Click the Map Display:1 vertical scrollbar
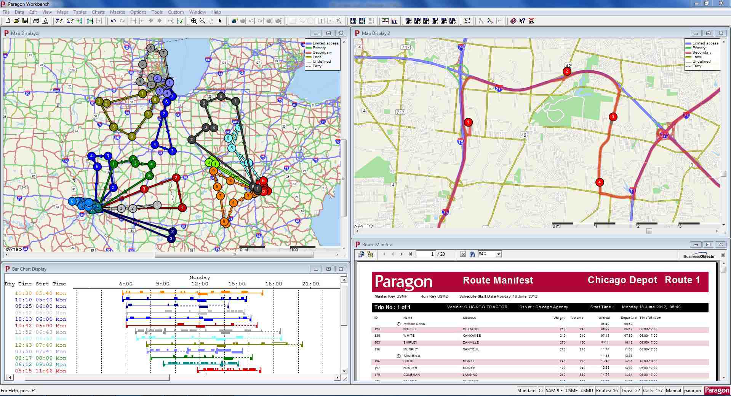 click(x=344, y=179)
